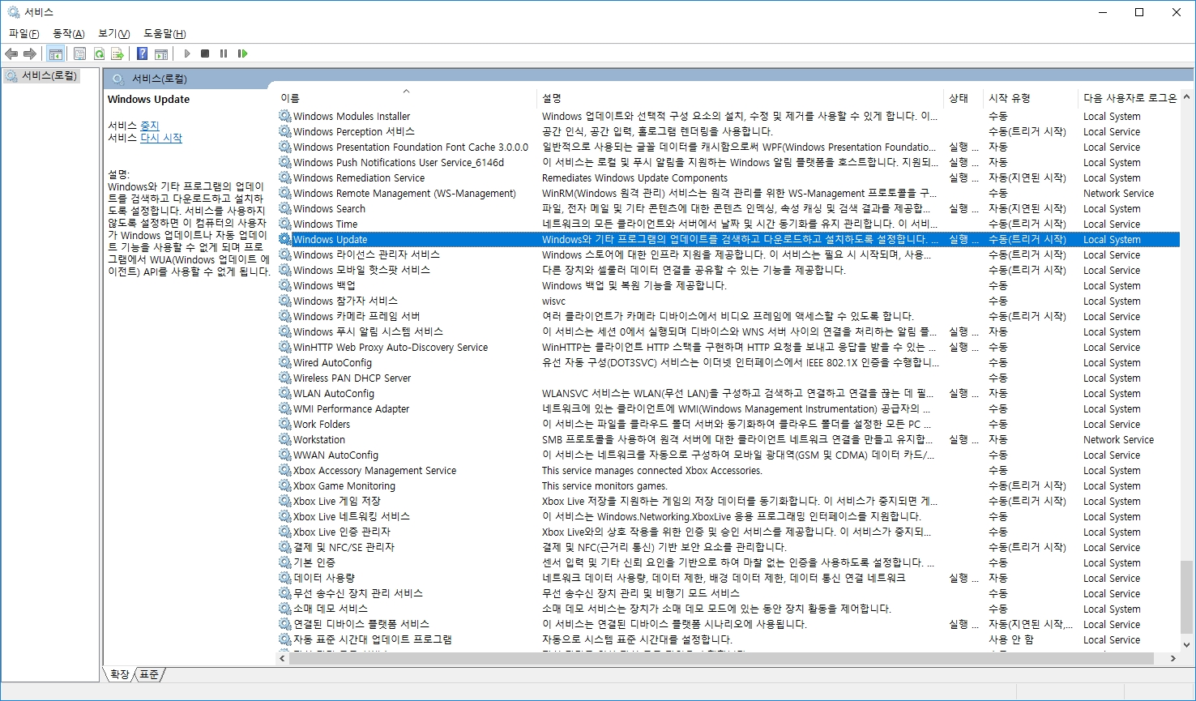Click the Back arrow toolbar icon
This screenshot has width=1196, height=701.
pos(11,53)
